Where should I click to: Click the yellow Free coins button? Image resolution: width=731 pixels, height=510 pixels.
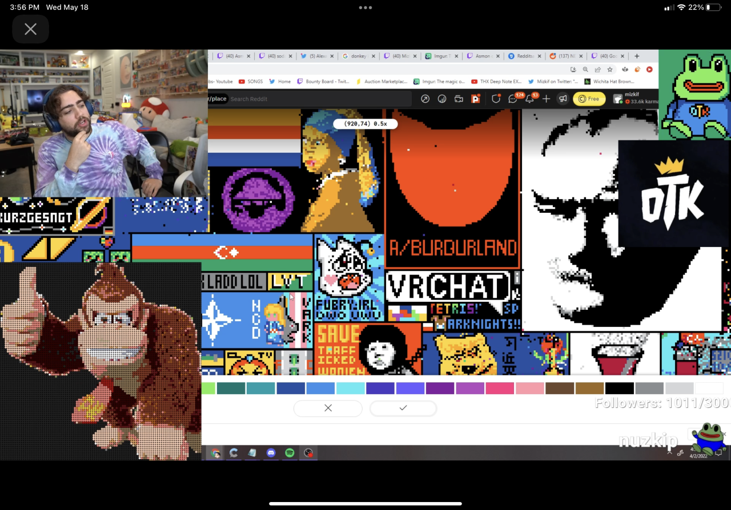click(589, 99)
